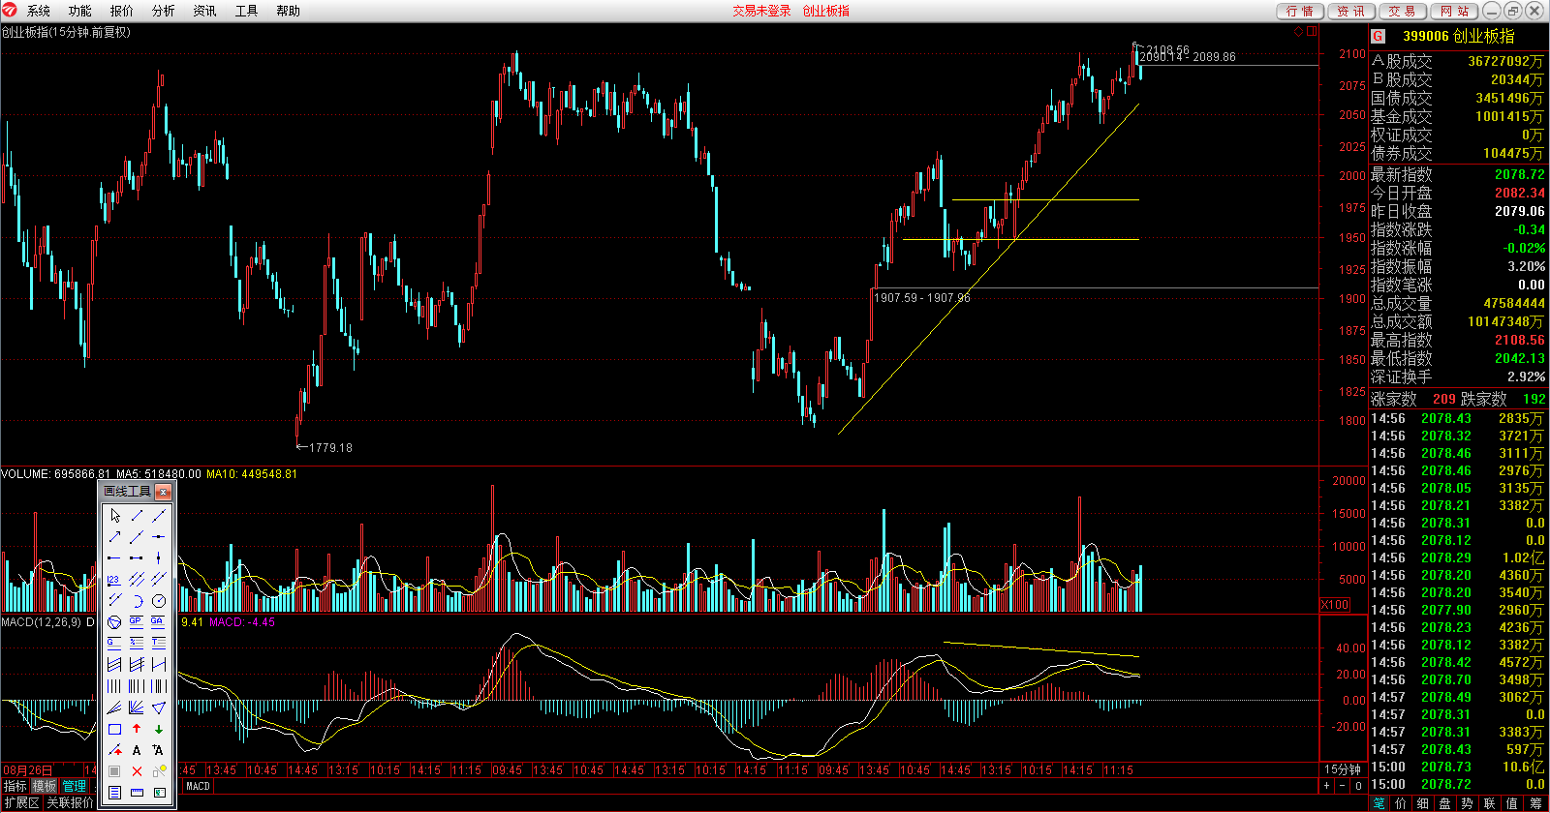Open the 关联报价 tab

(x=71, y=803)
